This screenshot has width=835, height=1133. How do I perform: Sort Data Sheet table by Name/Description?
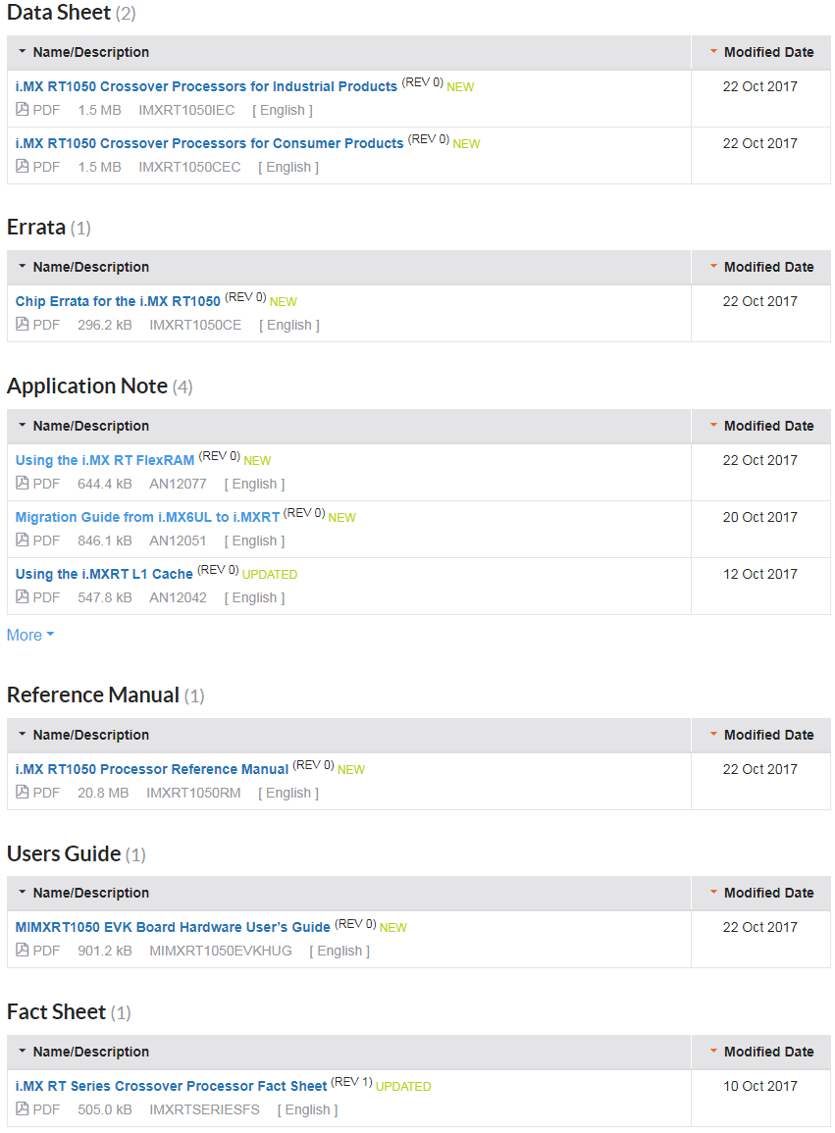point(83,52)
